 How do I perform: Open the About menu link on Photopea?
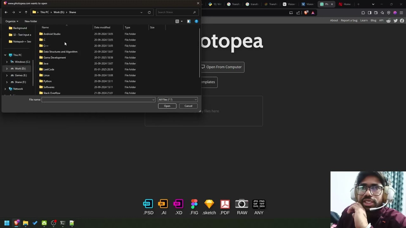point(334,21)
